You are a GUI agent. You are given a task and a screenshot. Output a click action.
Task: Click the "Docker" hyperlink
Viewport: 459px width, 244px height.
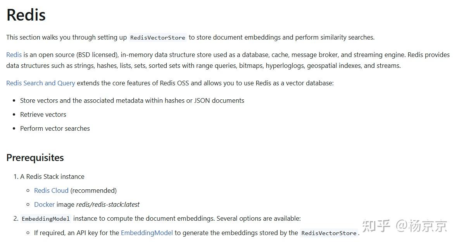[x=44, y=204]
